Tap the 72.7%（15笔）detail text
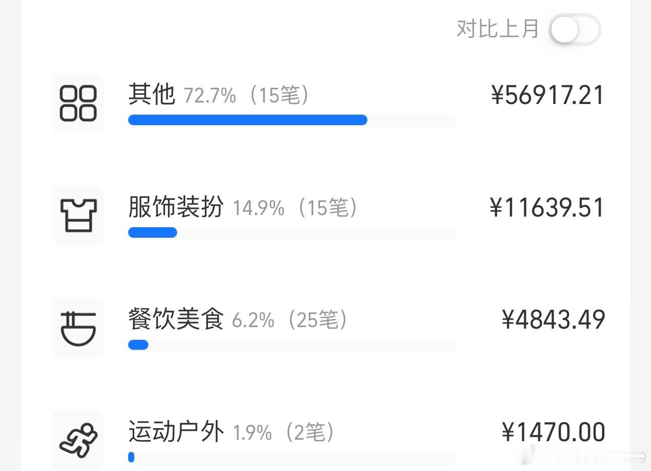The image size is (651, 471). point(247,95)
